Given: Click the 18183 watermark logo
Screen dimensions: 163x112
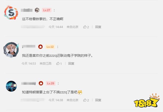Looking at the screenshot, I should tap(147, 101).
